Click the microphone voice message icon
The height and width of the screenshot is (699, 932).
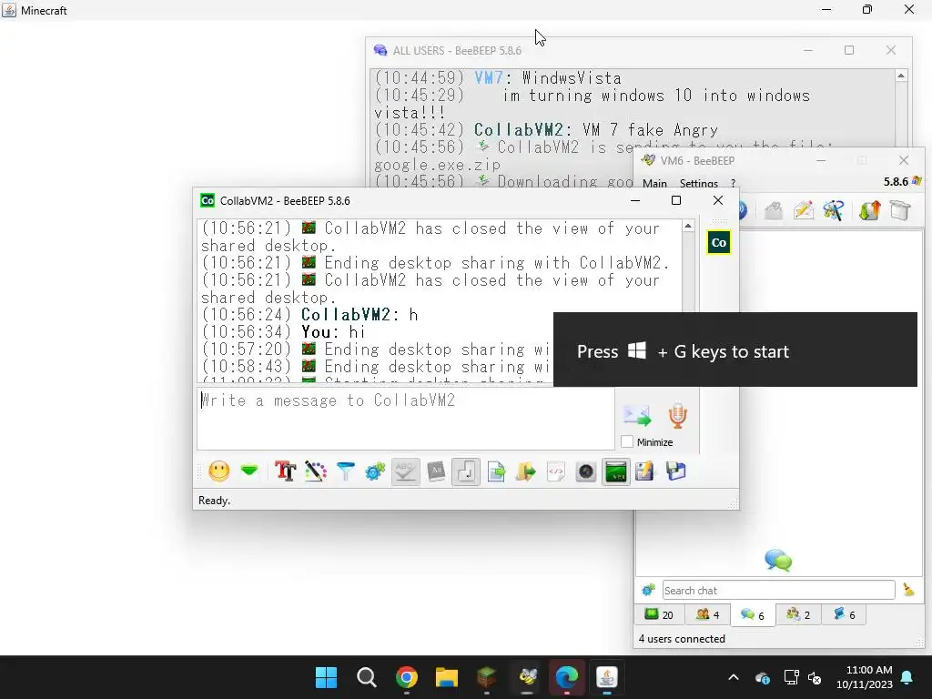[677, 415]
